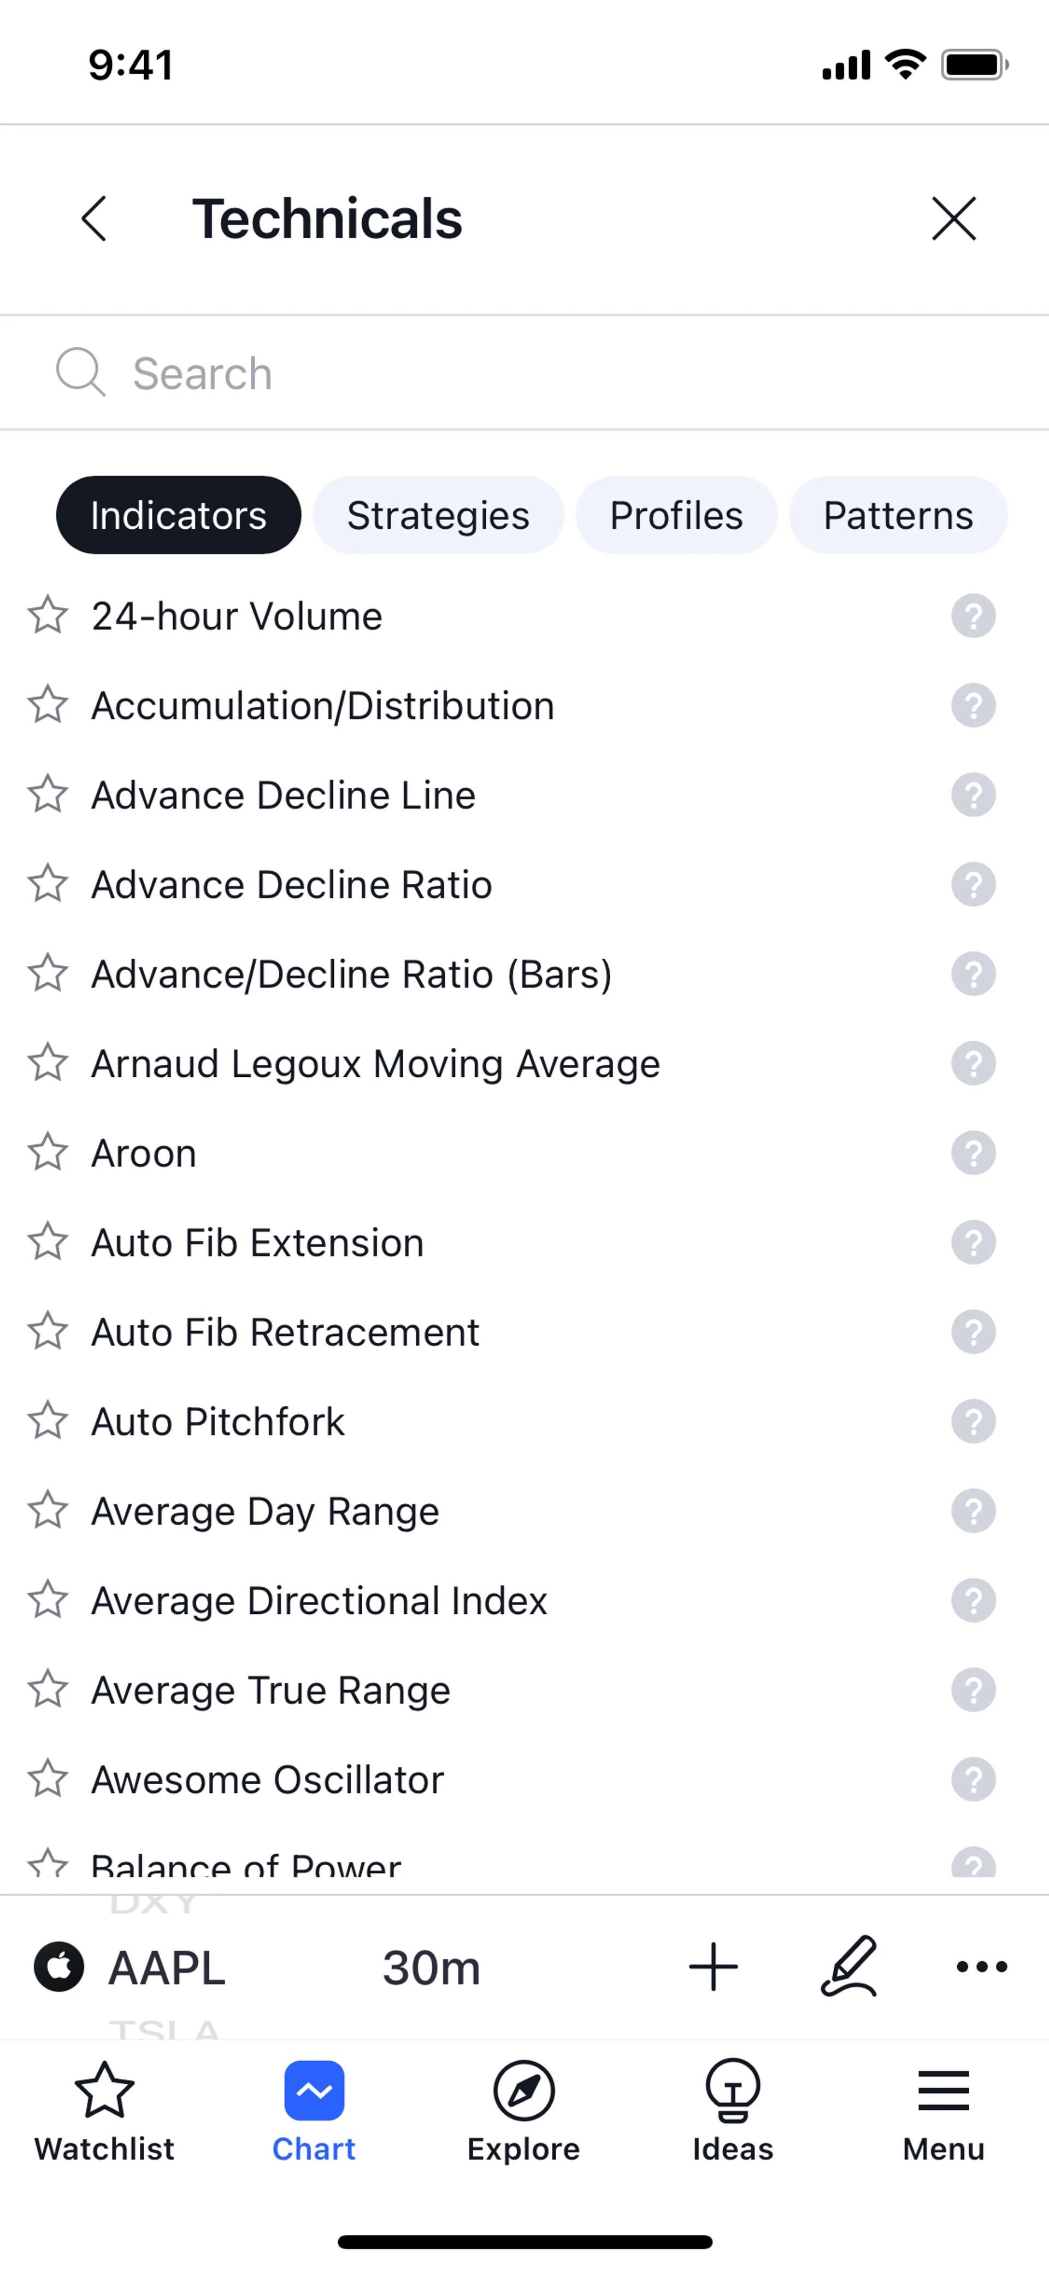The height and width of the screenshot is (2271, 1049).
Task: Toggle favorite star for Average True Range
Action: [x=48, y=1690]
